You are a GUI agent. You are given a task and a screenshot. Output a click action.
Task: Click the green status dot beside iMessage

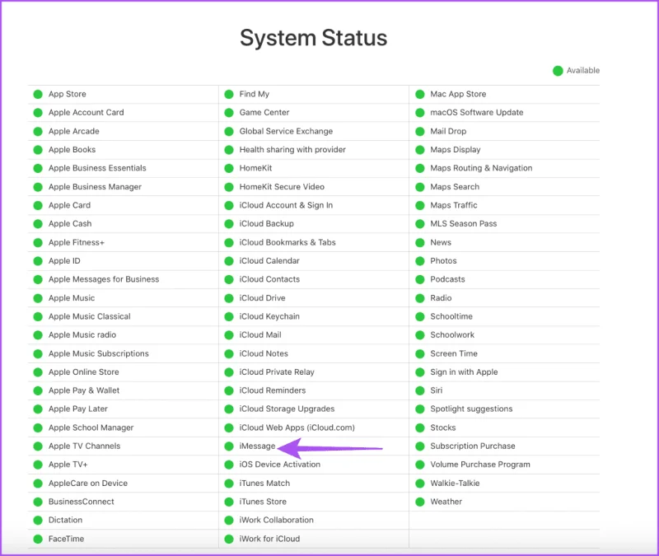click(x=229, y=446)
